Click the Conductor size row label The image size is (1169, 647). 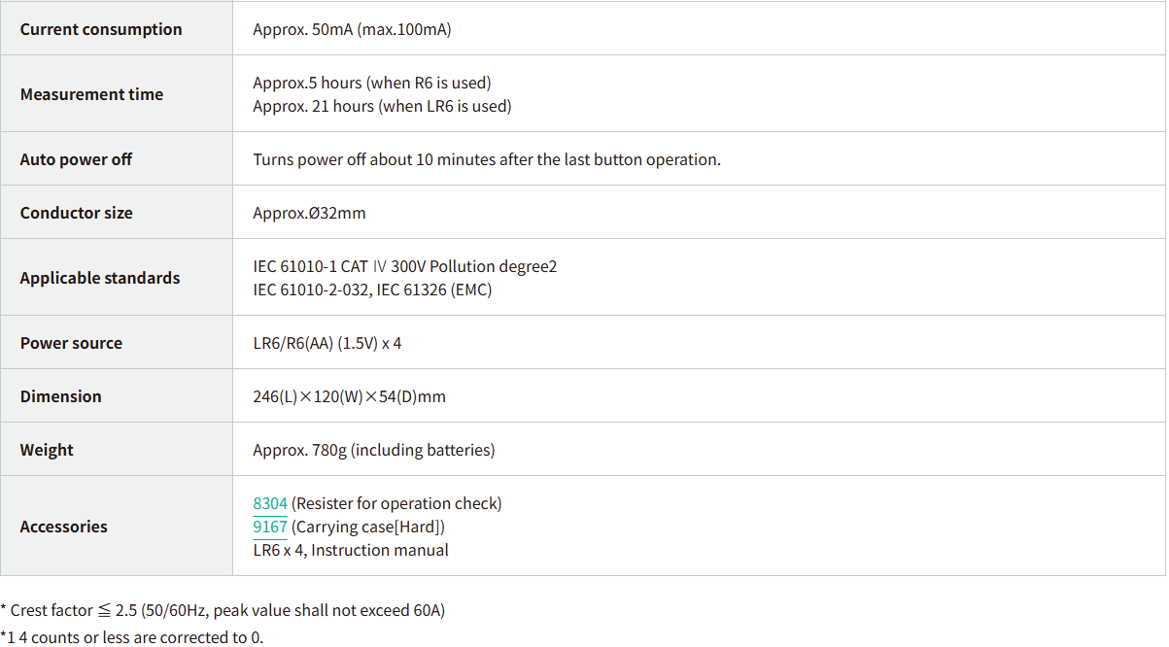76,213
